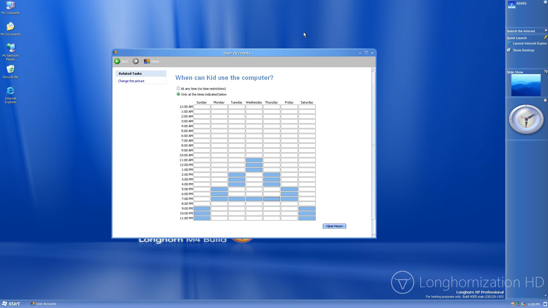
Task: Toggle the Wednesday 11:00 AM time cell
Action: (254, 160)
